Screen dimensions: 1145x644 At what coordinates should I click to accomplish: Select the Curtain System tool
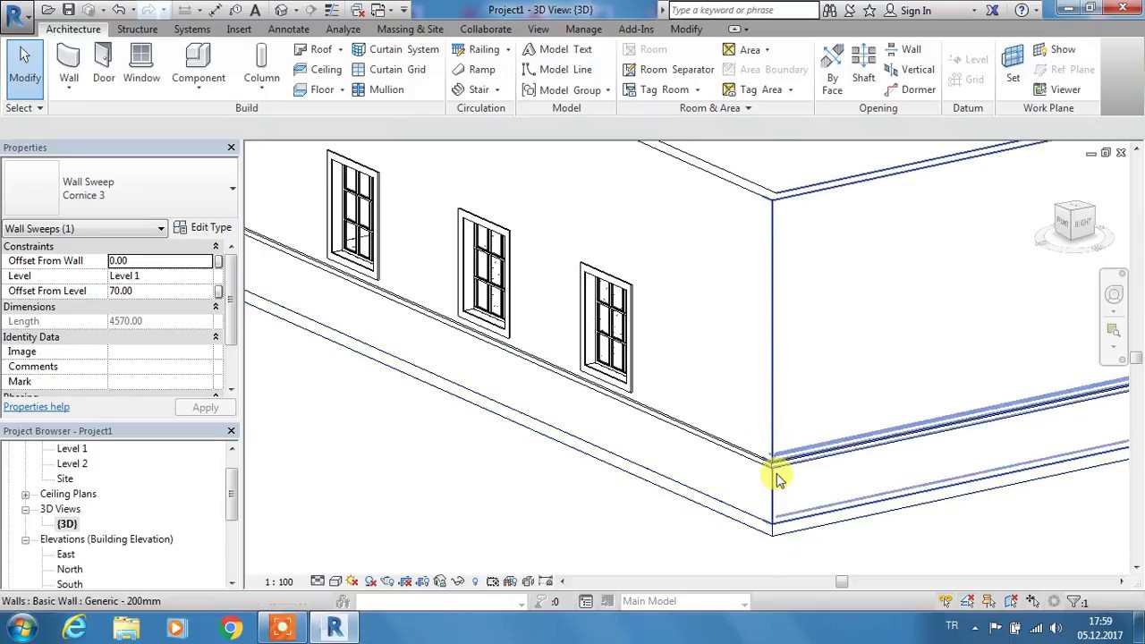[395, 50]
